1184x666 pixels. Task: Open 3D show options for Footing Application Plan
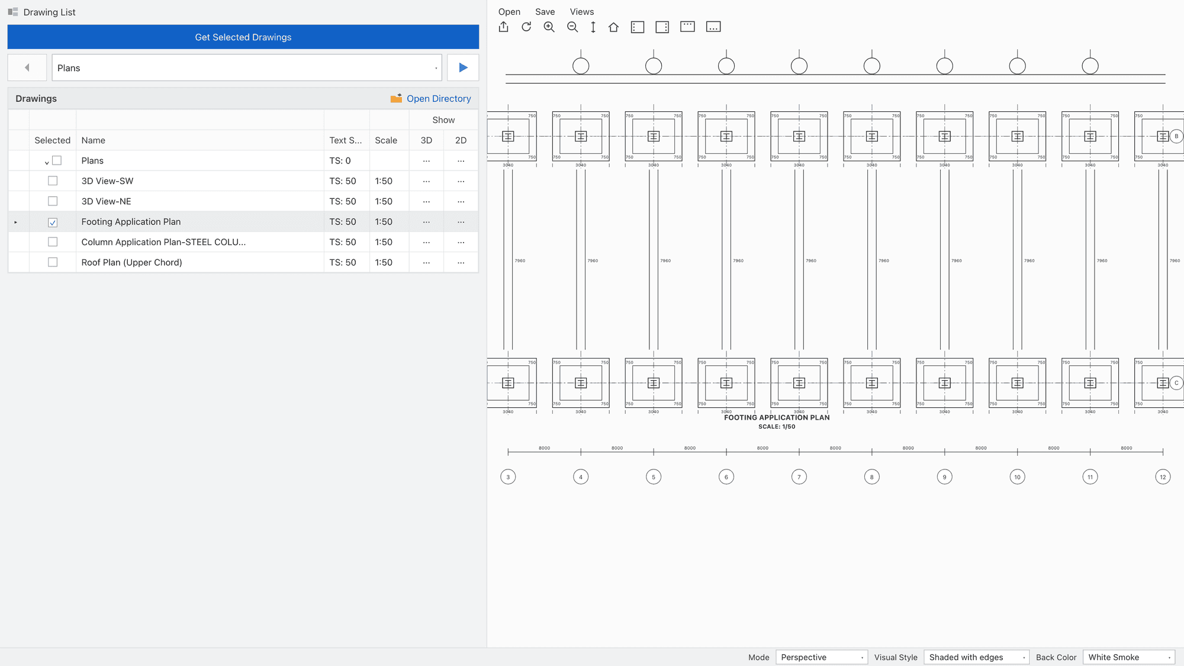tap(426, 221)
